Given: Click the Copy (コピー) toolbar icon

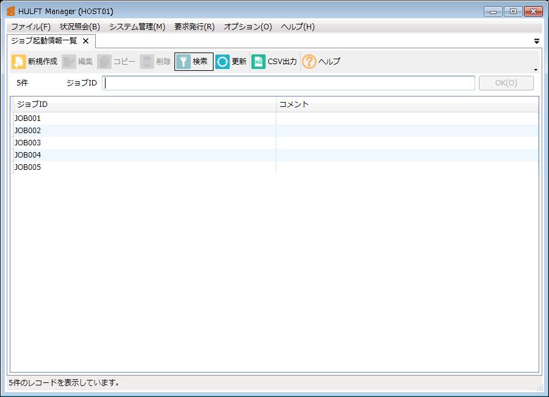Looking at the screenshot, I should click(x=104, y=62).
